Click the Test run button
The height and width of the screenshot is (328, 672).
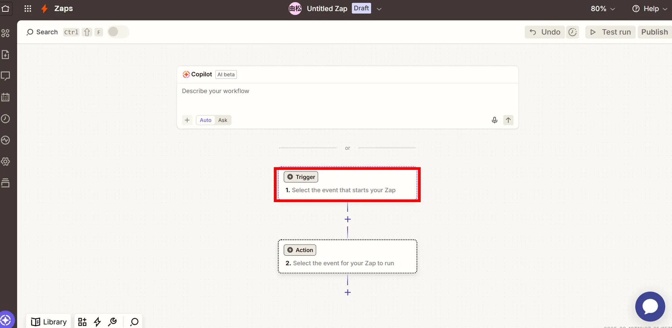tap(610, 32)
